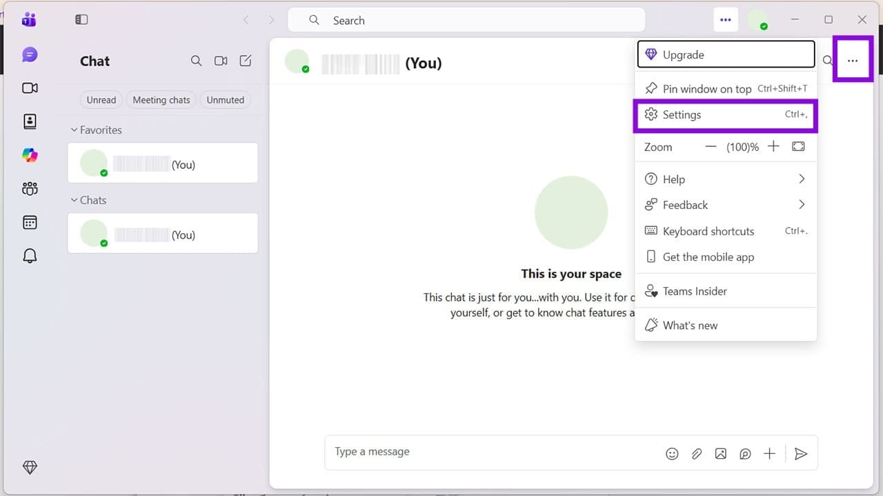
Task: Open the emoji picker
Action: click(x=672, y=453)
